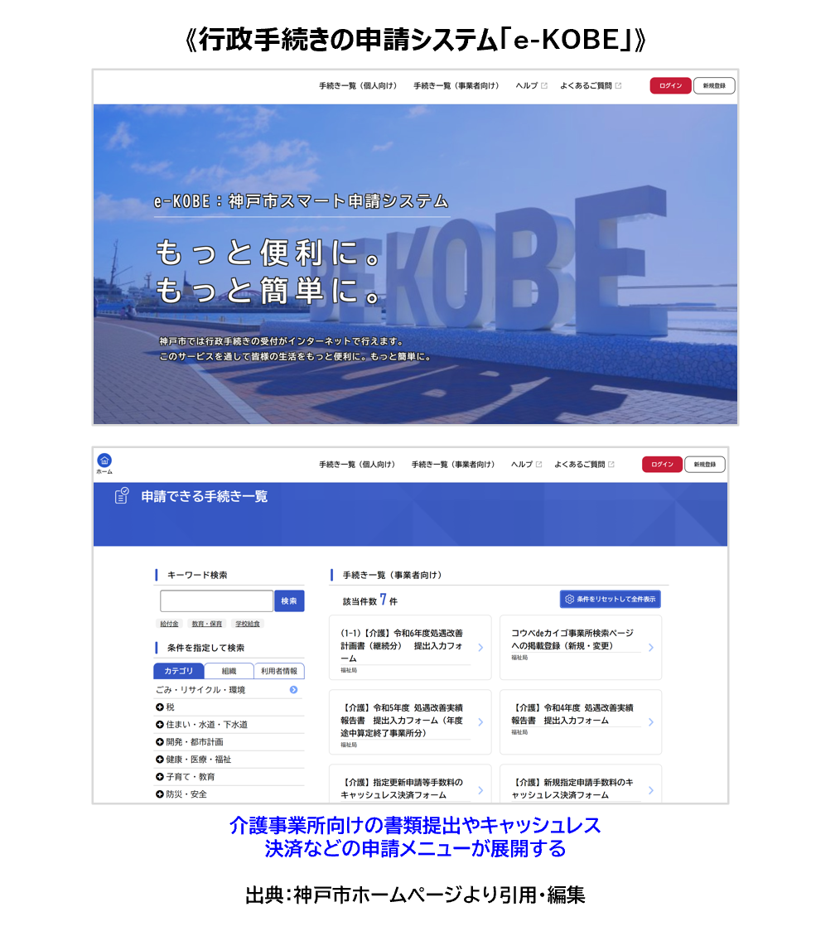Viewport: 840px width, 931px height.
Task: Switch to the 組織 search tab
Action: (229, 671)
